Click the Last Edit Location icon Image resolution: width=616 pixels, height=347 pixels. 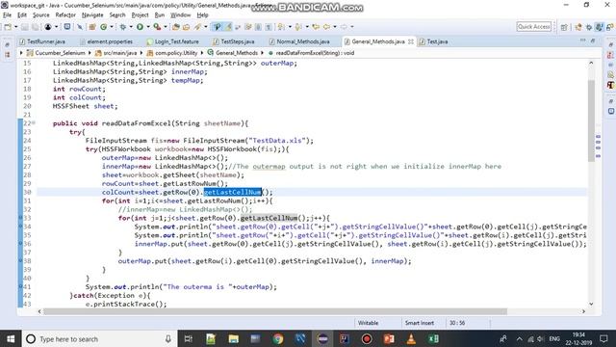pyautogui.click(x=316, y=27)
